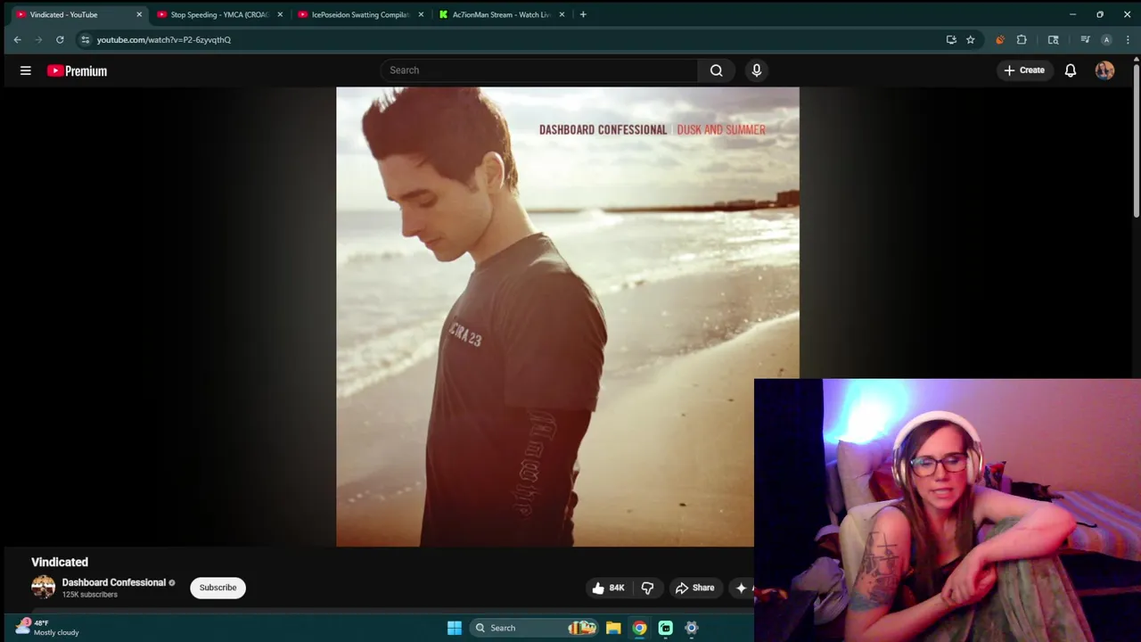1141x642 pixels.
Task: Focus the YouTube search input field
Action: coord(539,70)
